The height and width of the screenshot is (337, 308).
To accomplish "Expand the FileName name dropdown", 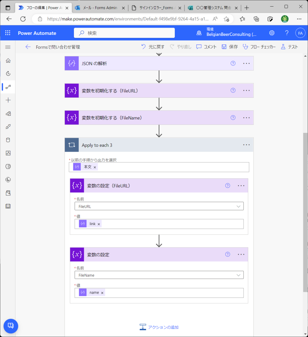I will pos(159,275).
